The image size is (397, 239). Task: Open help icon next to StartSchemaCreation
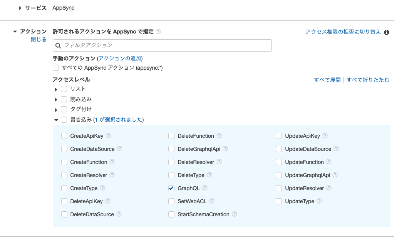(x=235, y=214)
